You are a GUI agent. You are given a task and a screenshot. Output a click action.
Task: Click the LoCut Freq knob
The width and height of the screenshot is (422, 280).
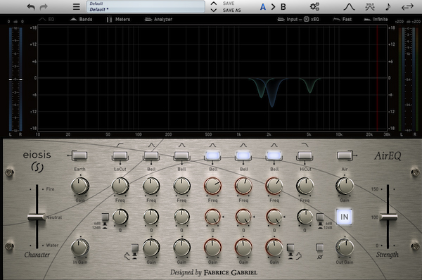[x=120, y=186]
